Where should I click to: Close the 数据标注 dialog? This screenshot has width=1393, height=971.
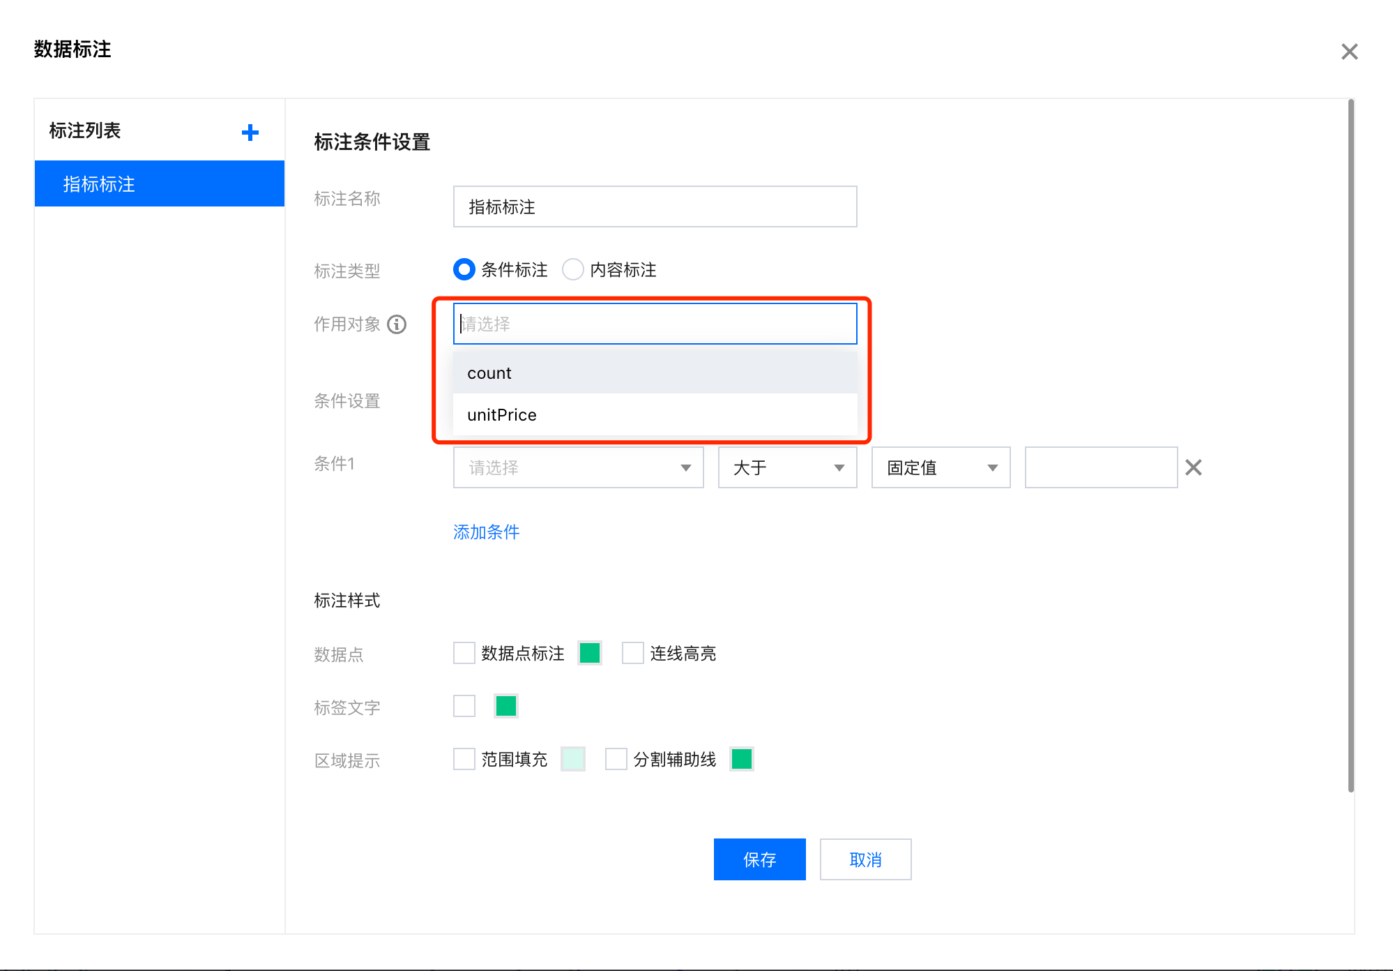click(x=1350, y=52)
